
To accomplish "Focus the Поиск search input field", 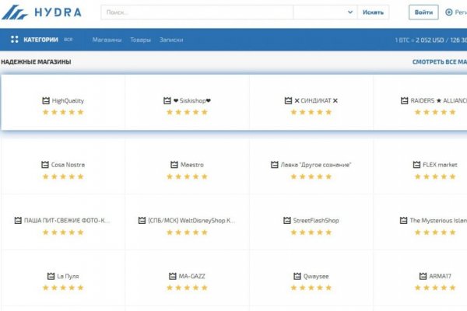I will pyautogui.click(x=196, y=12).
